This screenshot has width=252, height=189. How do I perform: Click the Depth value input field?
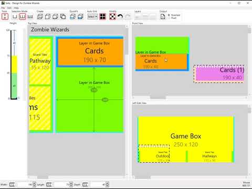tap(98, 184)
